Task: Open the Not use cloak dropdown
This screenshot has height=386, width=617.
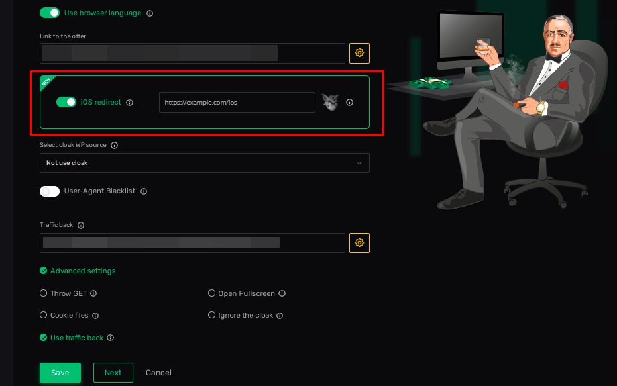Action: tap(204, 163)
